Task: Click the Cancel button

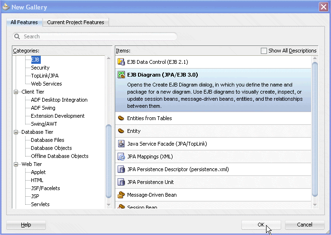Action: pyautogui.click(x=304, y=225)
